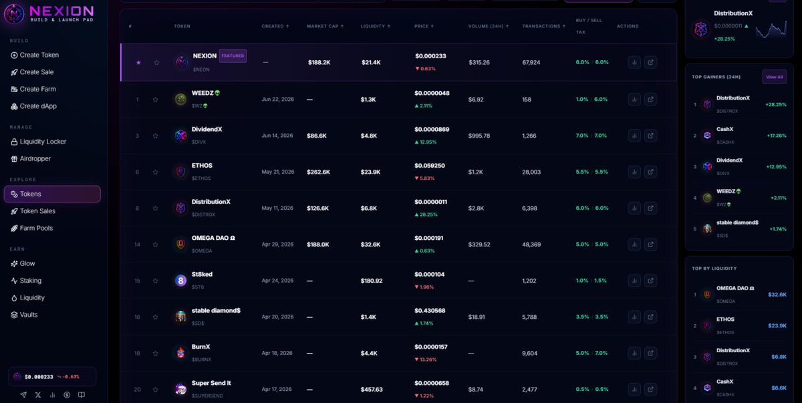Click the BurnX token logo in the table
Screen dimensions: 802x403
click(x=180, y=353)
